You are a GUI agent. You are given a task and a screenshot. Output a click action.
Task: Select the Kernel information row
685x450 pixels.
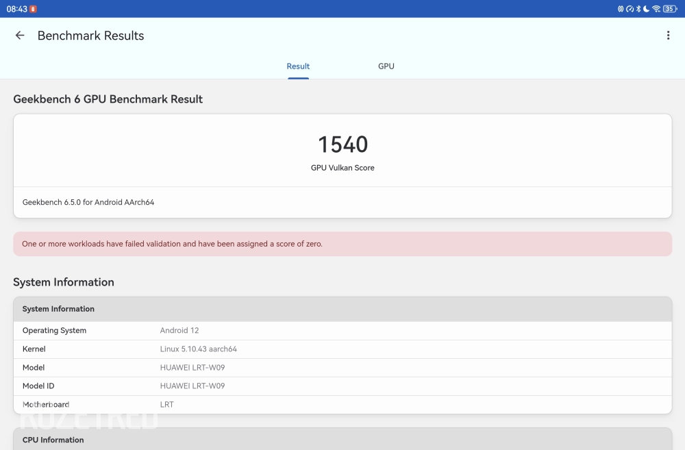pyautogui.click(x=342, y=349)
